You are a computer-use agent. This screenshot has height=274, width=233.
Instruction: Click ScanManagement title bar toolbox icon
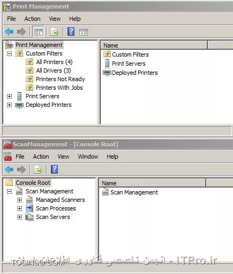coord(7,144)
